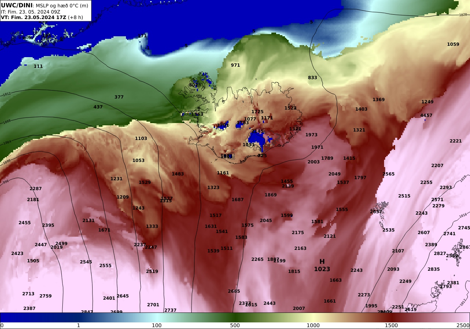Click the height value 2515
470x329 pixels.
point(404,196)
